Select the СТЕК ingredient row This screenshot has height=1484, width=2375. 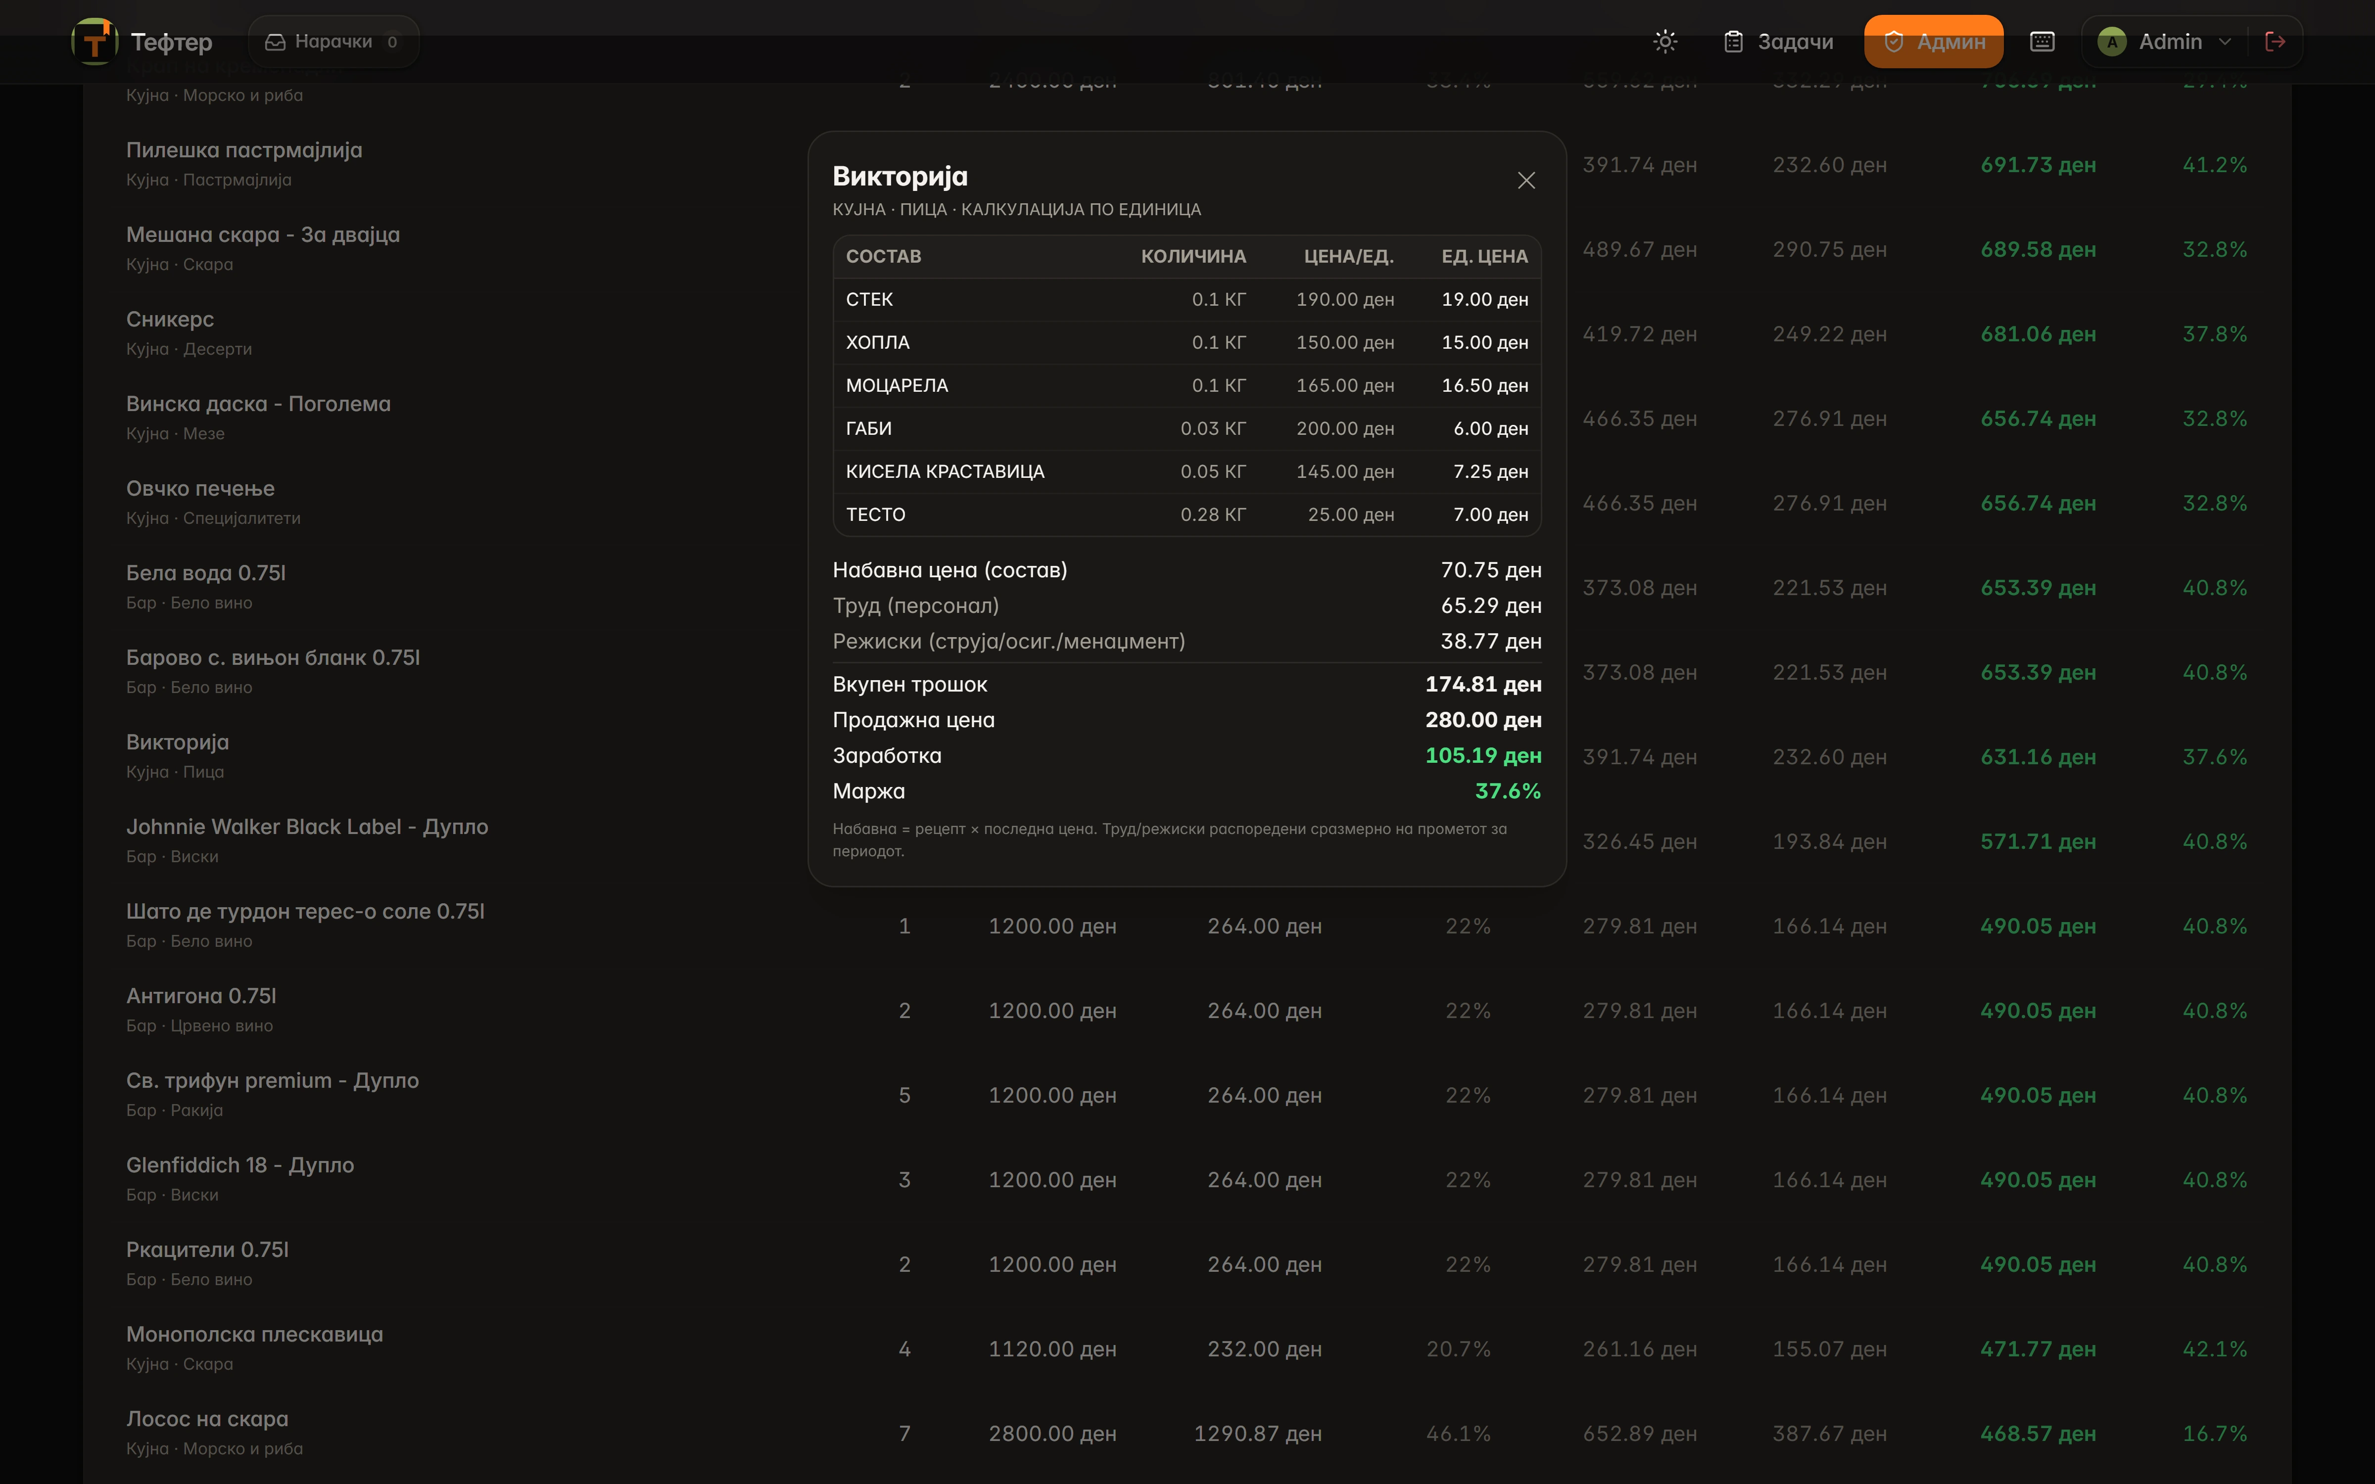(x=1187, y=299)
